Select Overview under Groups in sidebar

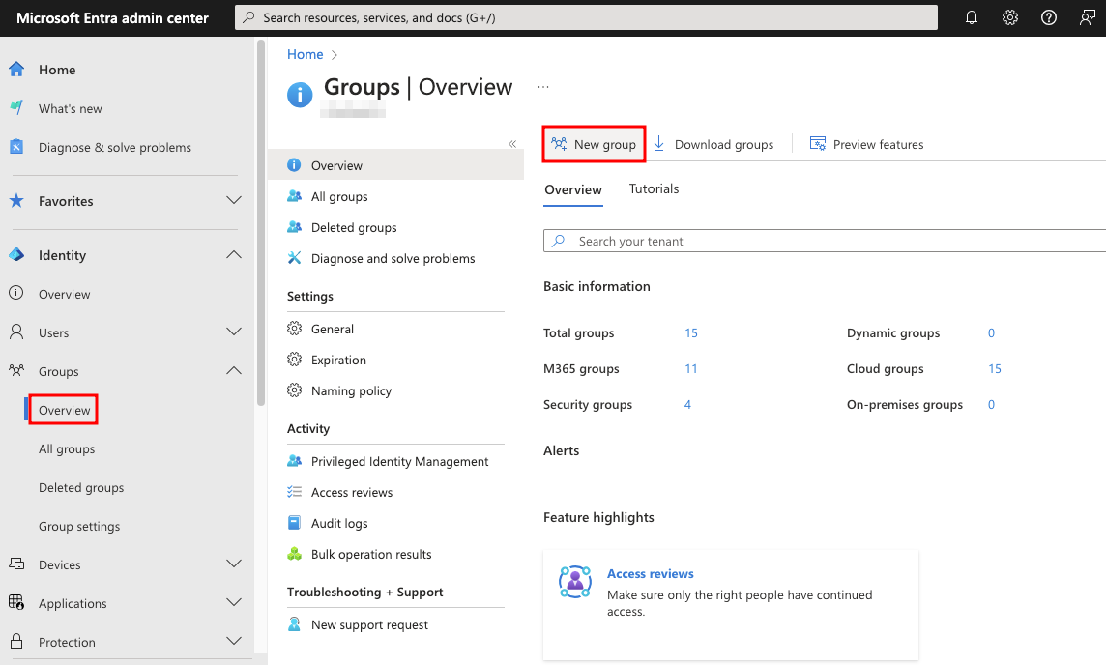64,411
